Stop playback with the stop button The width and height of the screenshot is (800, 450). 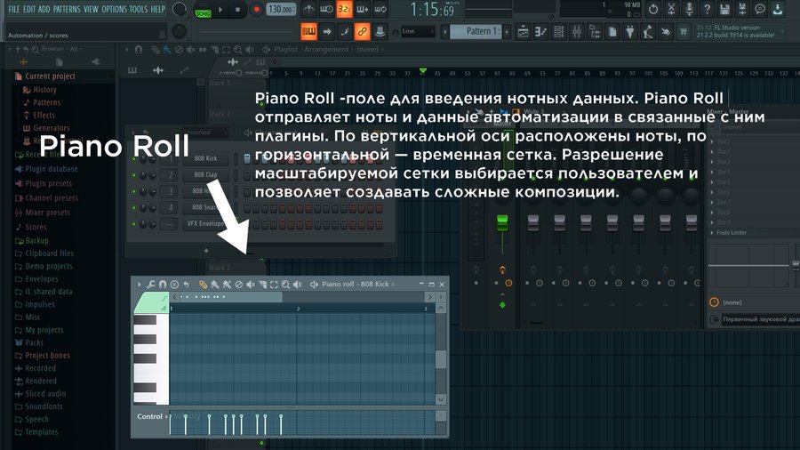(x=237, y=9)
